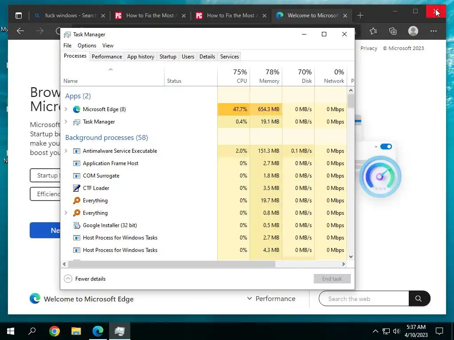The height and width of the screenshot is (340, 454).
Task: Open the View menu in Task Manager
Action: (108, 46)
